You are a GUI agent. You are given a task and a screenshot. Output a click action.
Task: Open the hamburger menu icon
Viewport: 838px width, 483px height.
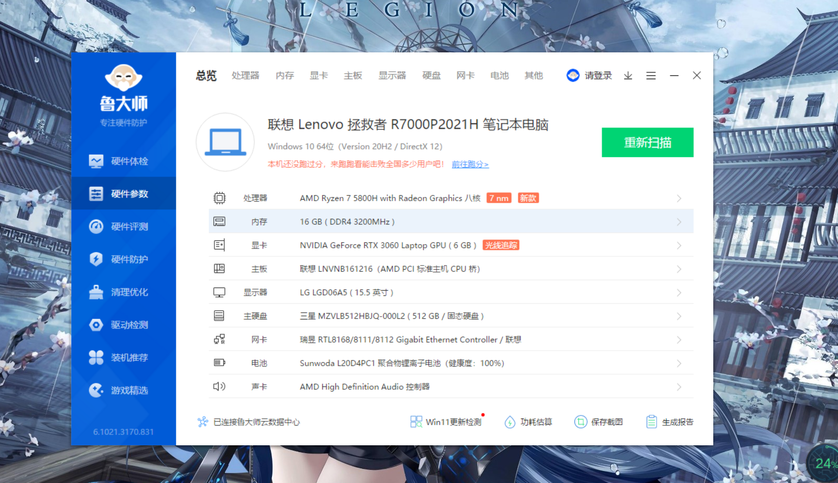click(651, 75)
